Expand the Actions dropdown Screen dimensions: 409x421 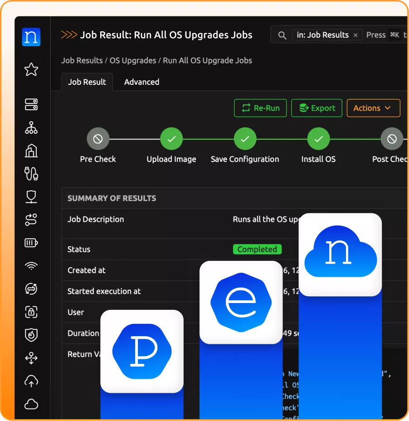click(x=373, y=108)
